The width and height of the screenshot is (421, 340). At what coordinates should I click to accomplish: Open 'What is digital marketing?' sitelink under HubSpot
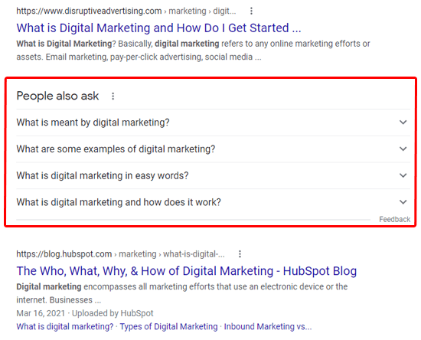click(x=65, y=326)
